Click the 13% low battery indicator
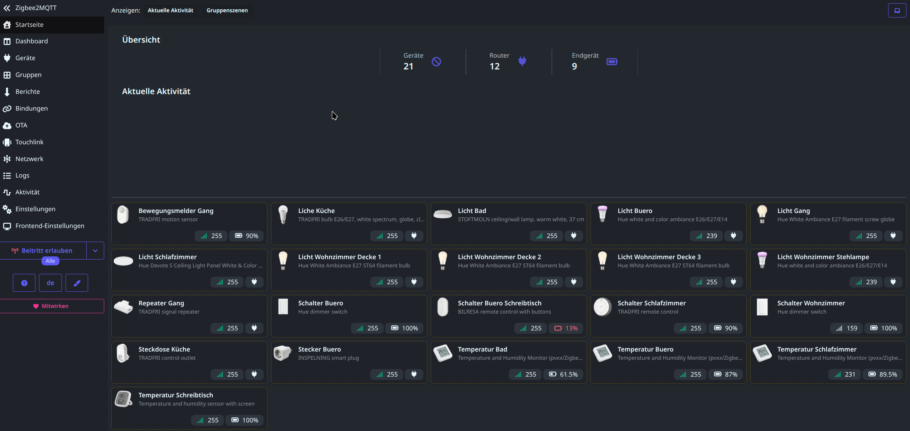This screenshot has width=910, height=431. pos(566,328)
